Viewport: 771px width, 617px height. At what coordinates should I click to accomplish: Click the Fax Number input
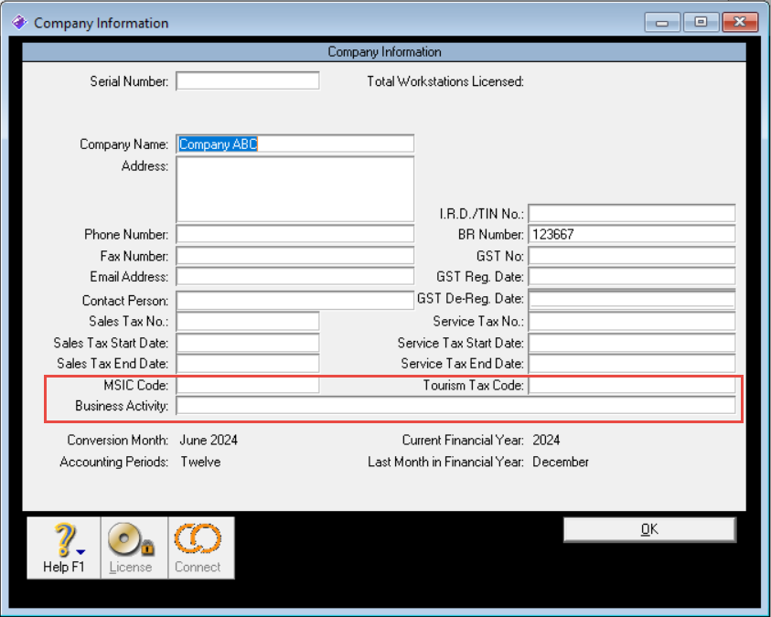(x=294, y=256)
